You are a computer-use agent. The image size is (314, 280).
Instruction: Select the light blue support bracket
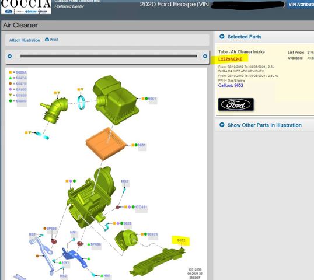pyautogui.click(x=43, y=254)
